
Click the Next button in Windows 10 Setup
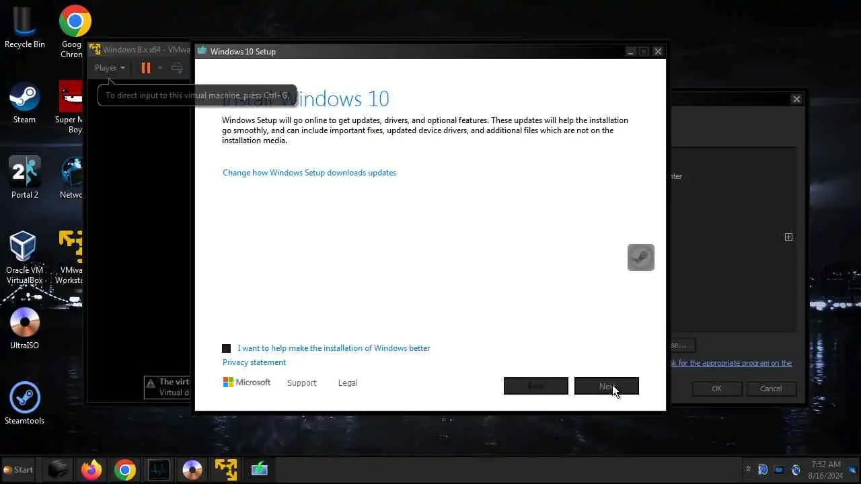[607, 386]
